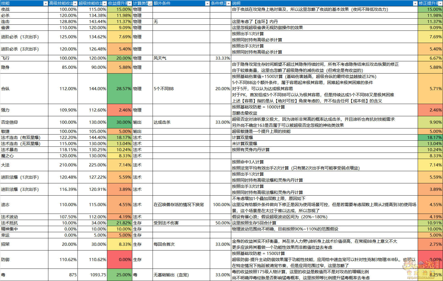Select the 合纵 skill cell
This screenshot has width=443, height=281.
[x=24, y=89]
